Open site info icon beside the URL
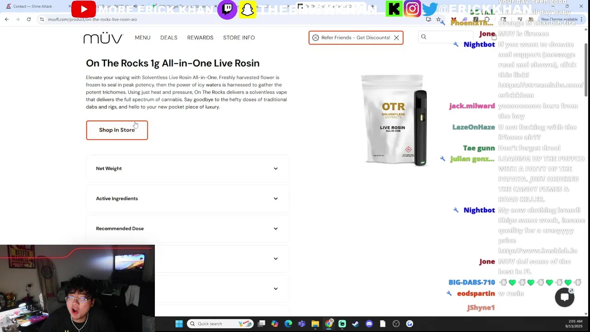Viewport: 590px width, 332px height. [x=42, y=19]
